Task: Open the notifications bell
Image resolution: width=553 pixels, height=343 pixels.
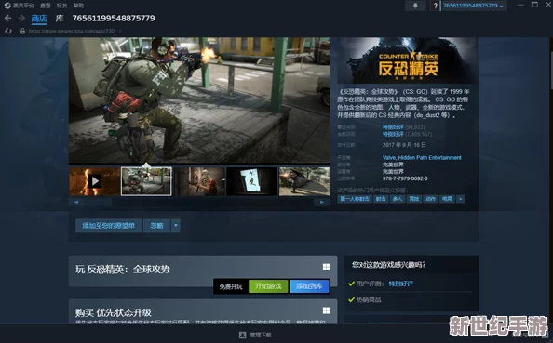Action: 415,6
